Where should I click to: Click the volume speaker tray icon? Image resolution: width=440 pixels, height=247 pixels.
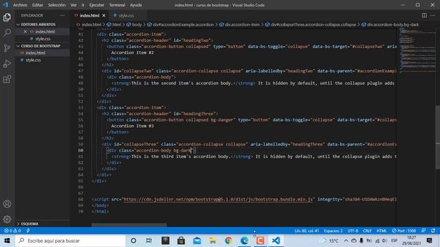pyautogui.click(x=384, y=241)
